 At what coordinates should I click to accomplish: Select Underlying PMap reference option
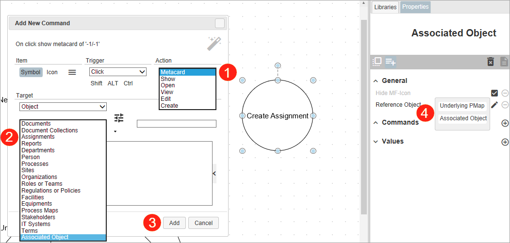click(x=462, y=106)
